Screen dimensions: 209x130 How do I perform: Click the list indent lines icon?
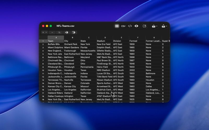coord(59,32)
